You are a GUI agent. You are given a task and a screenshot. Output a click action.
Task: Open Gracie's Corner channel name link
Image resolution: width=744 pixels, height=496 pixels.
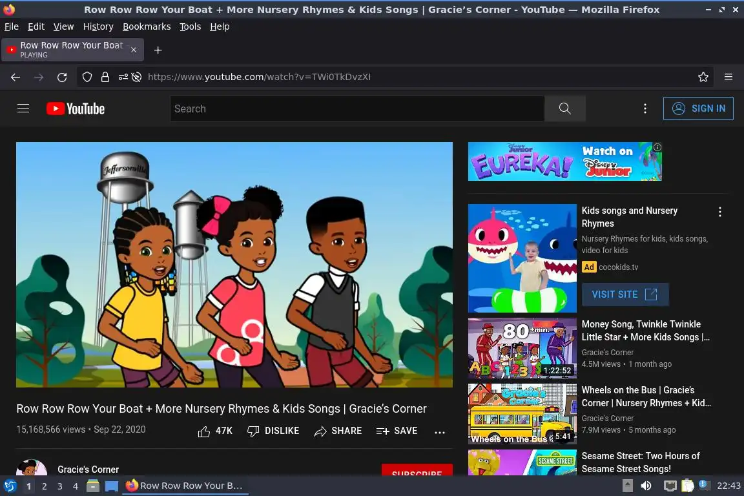coord(88,470)
